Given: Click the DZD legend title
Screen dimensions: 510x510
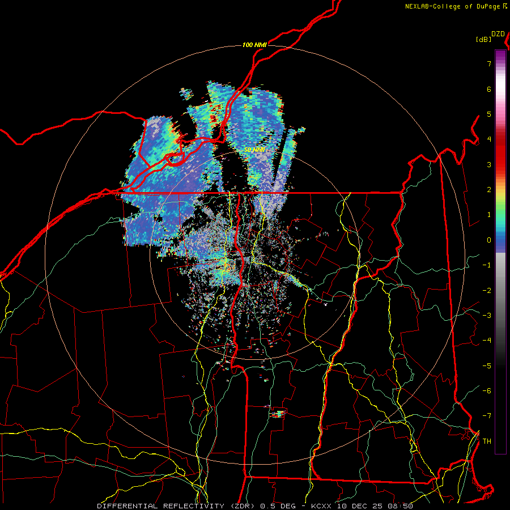Looking at the screenshot, I should (x=498, y=34).
